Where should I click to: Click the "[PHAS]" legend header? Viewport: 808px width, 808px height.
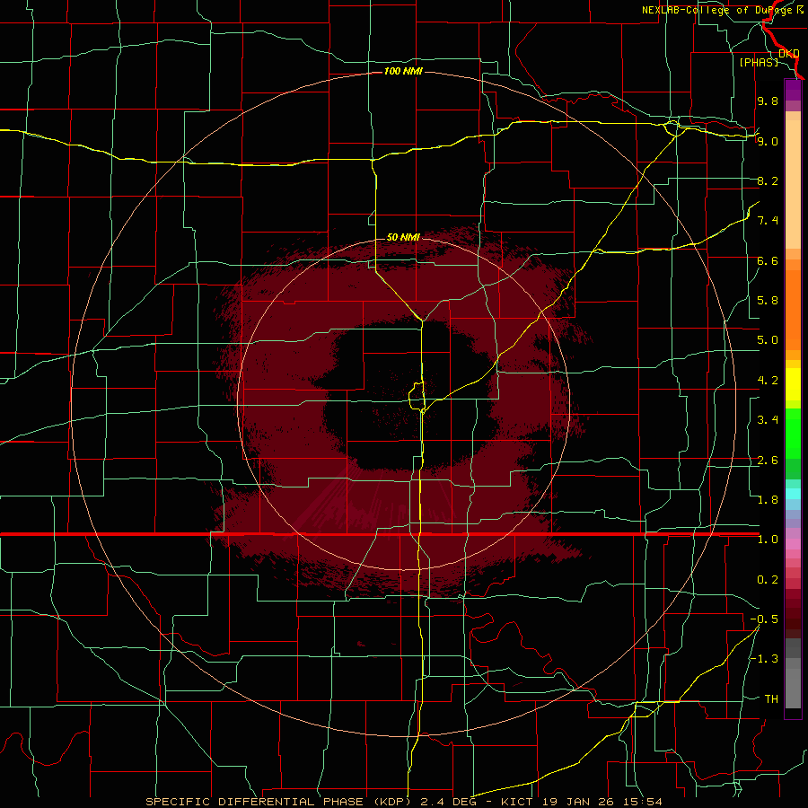[759, 62]
